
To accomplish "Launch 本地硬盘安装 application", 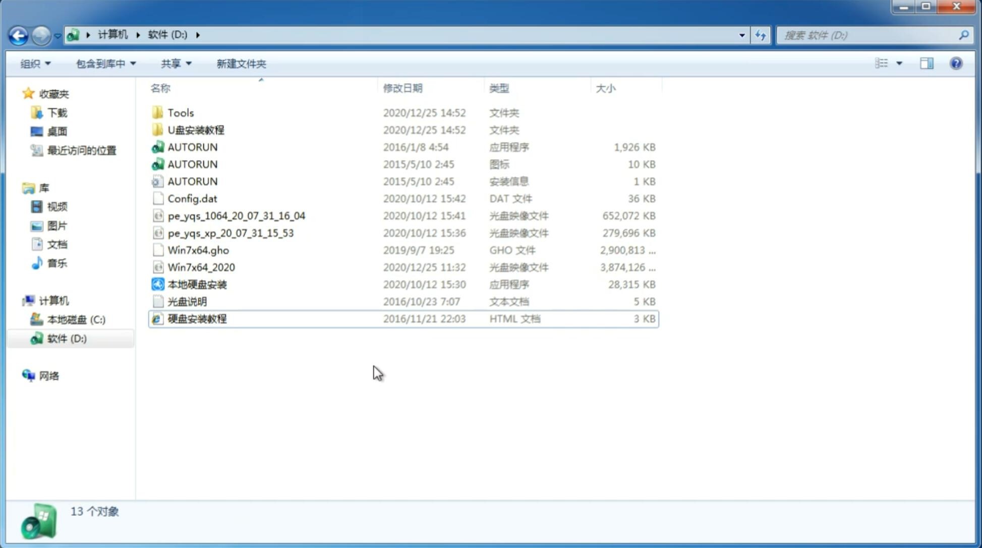I will click(197, 284).
